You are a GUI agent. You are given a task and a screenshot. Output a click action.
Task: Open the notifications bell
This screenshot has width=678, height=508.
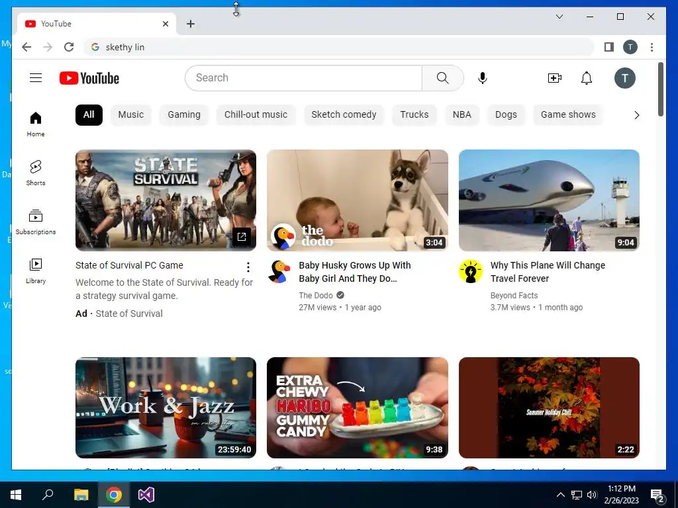click(587, 78)
